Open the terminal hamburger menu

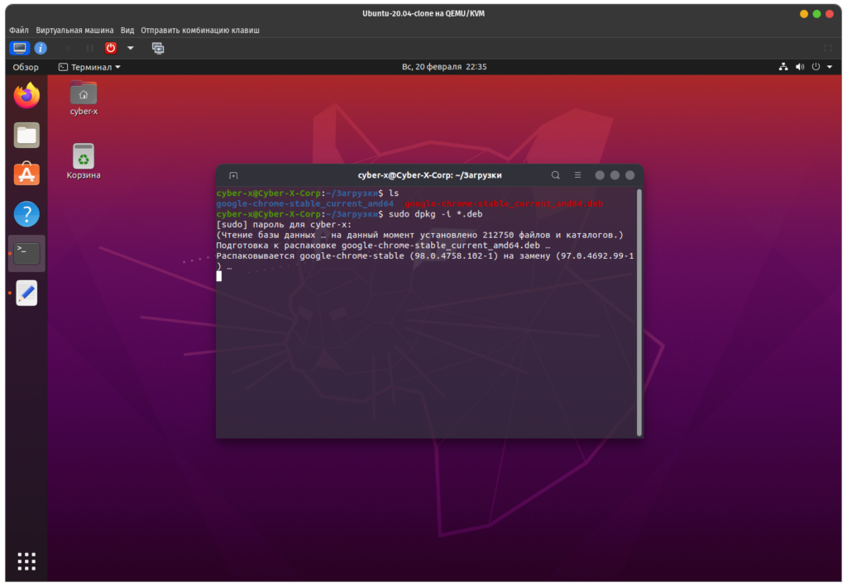coord(578,175)
